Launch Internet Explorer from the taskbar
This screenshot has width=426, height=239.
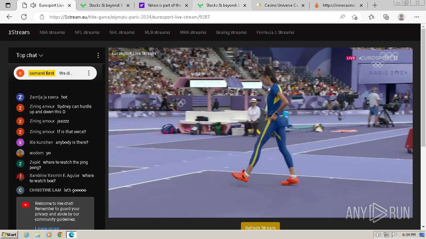(27, 235)
